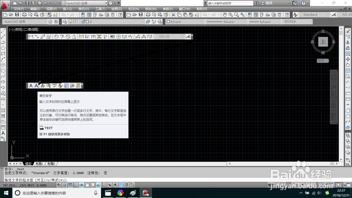Select the Angular dimension tool

point(74,37)
